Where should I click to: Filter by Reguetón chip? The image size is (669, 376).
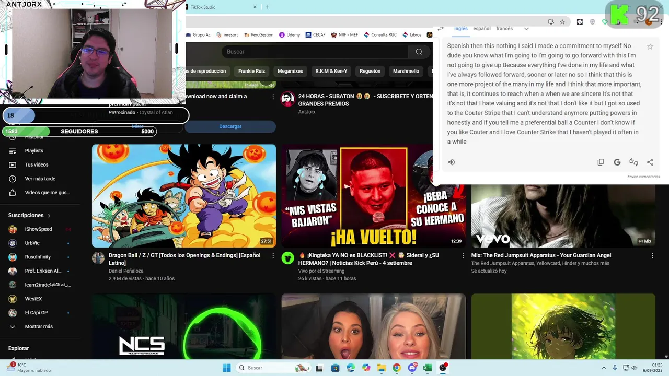[x=370, y=71]
